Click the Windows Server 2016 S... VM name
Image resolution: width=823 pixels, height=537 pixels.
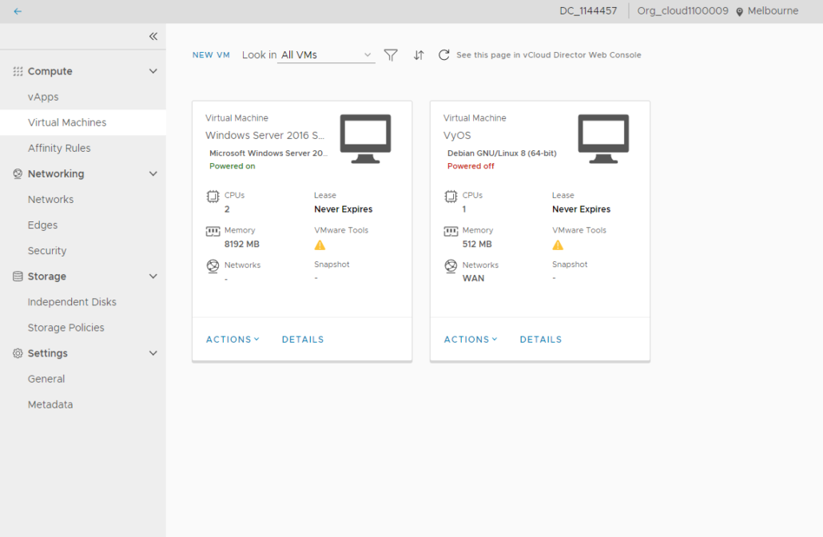click(x=265, y=135)
